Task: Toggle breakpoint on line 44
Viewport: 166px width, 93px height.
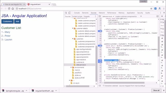Action: (x=100, y=46)
